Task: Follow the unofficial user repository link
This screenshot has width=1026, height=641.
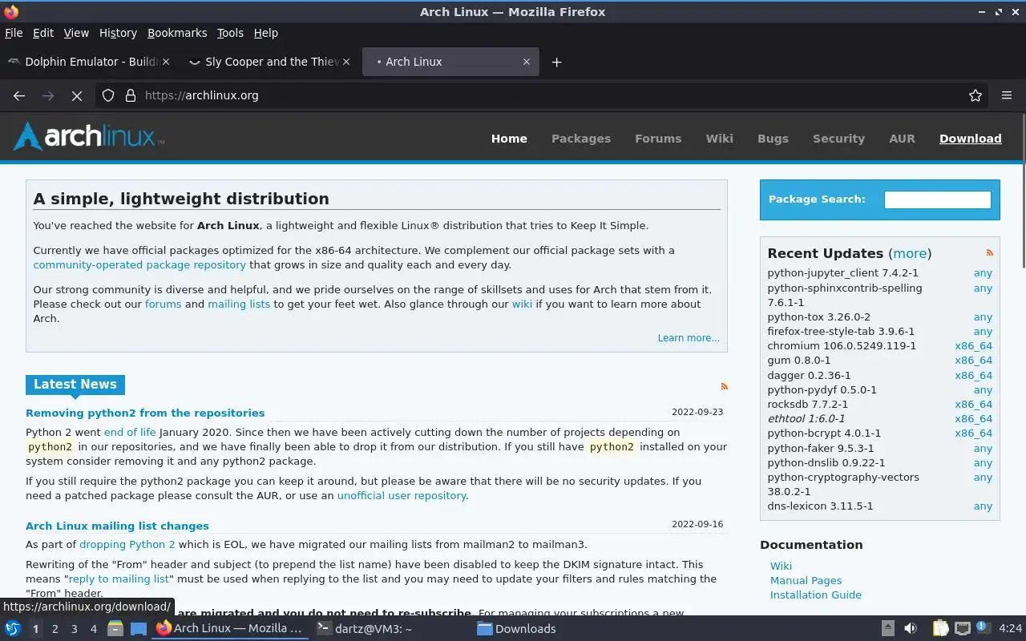Action: pos(402,495)
